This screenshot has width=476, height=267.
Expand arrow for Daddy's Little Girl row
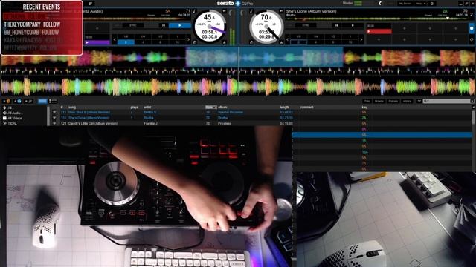(54, 124)
